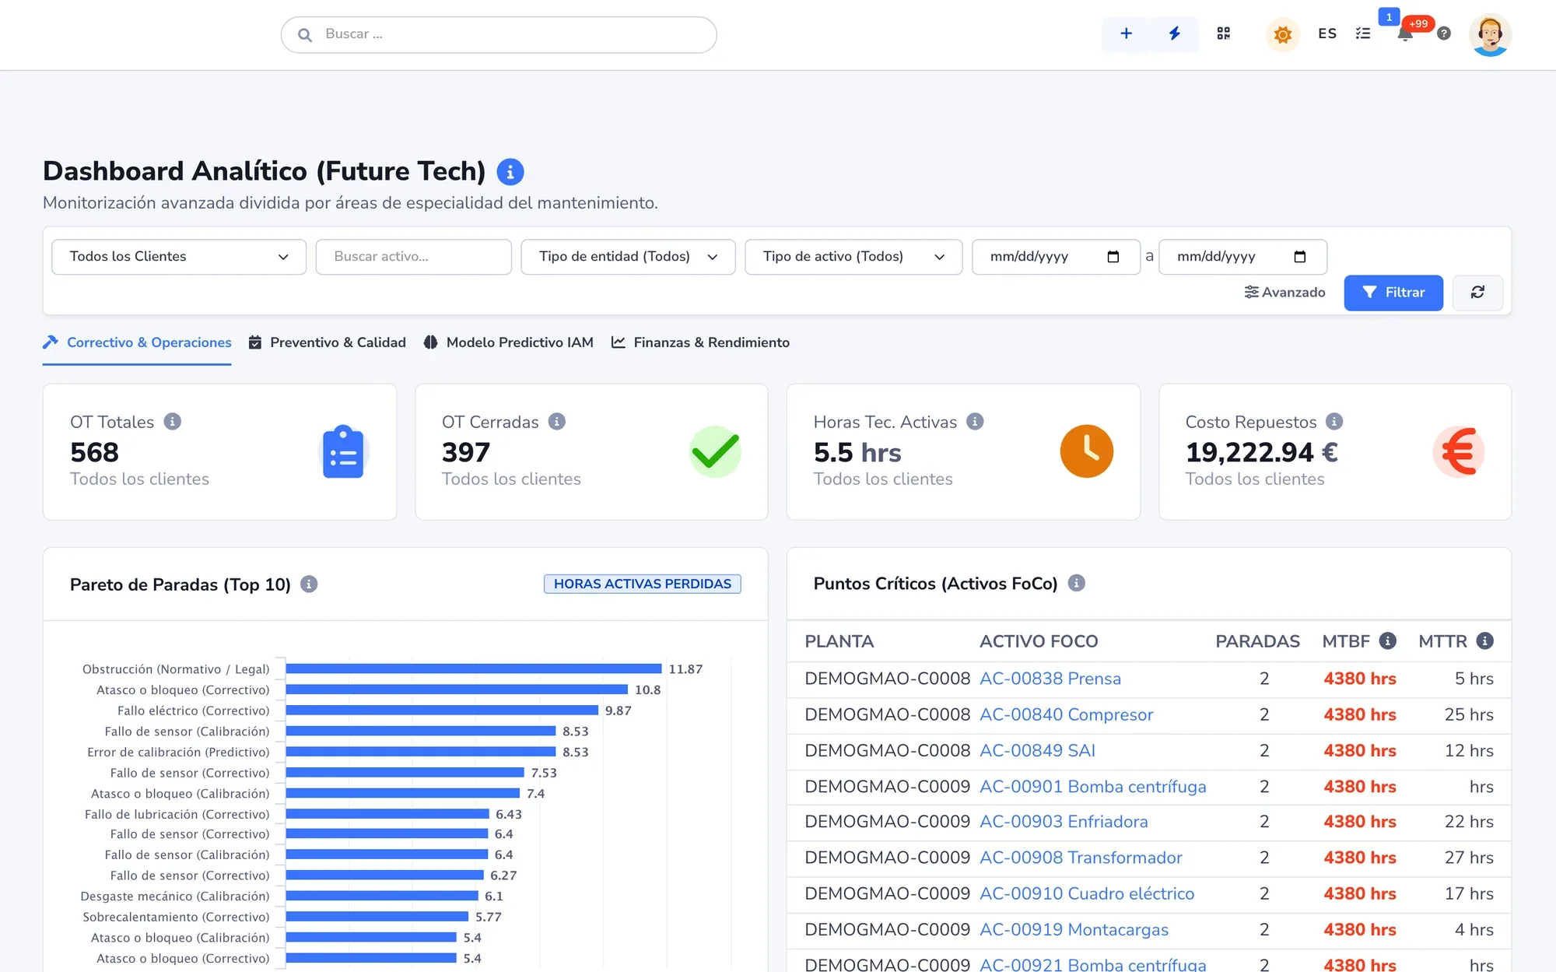Open the user avatar profile menu

(x=1490, y=35)
